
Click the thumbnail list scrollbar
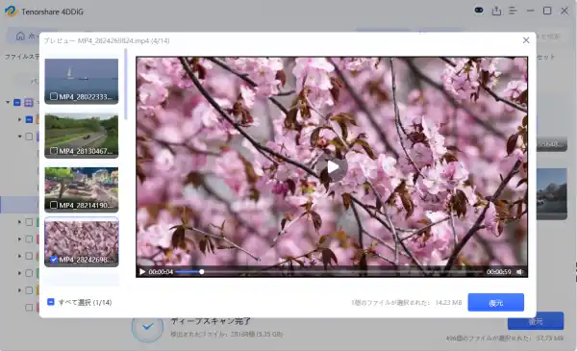coord(126,85)
